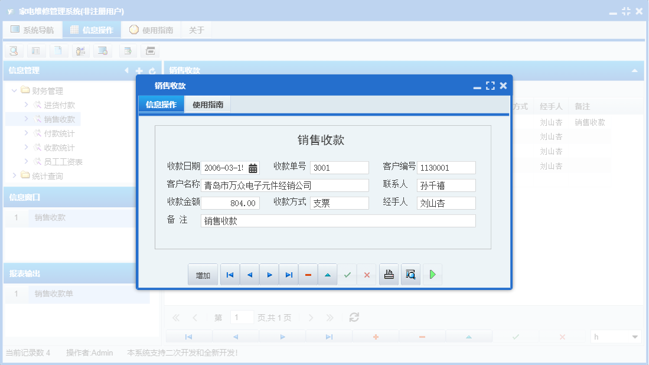Image resolution: width=649 pixels, height=365 pixels.
Task: Cancel the record with the red X mark
Action: (x=366, y=274)
